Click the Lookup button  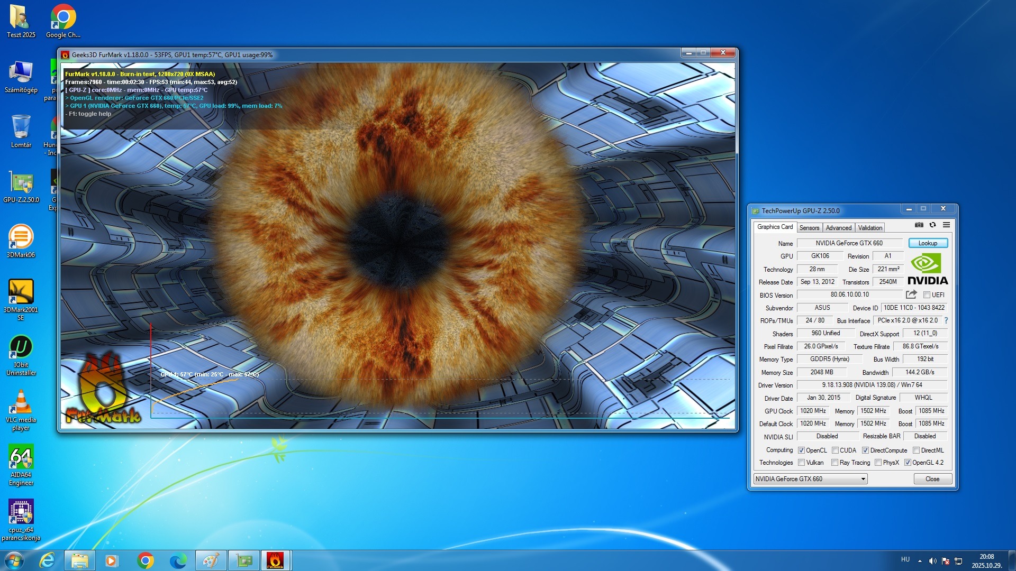(928, 243)
